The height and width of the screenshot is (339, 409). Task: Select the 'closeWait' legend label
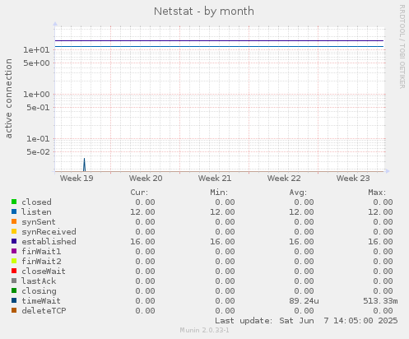pos(44,272)
